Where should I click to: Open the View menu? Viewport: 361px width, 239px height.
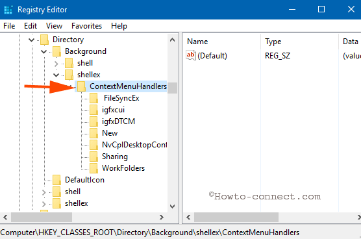(54, 26)
